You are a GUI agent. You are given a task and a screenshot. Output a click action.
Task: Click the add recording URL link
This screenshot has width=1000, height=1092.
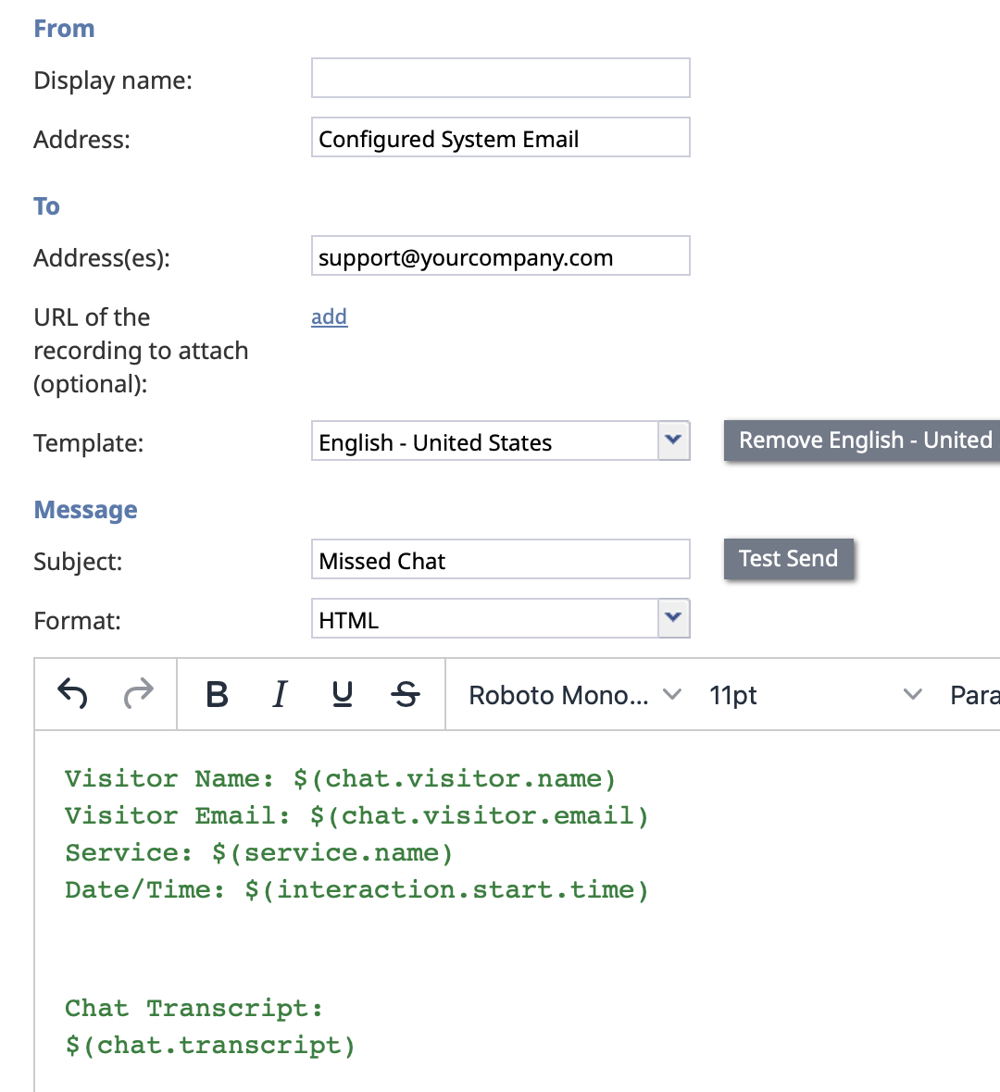329,316
